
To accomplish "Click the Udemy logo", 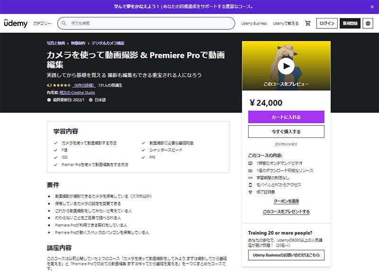I will click(16, 23).
